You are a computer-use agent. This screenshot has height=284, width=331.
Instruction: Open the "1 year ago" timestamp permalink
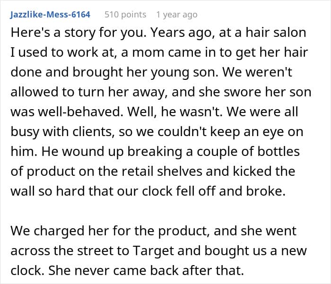click(176, 14)
